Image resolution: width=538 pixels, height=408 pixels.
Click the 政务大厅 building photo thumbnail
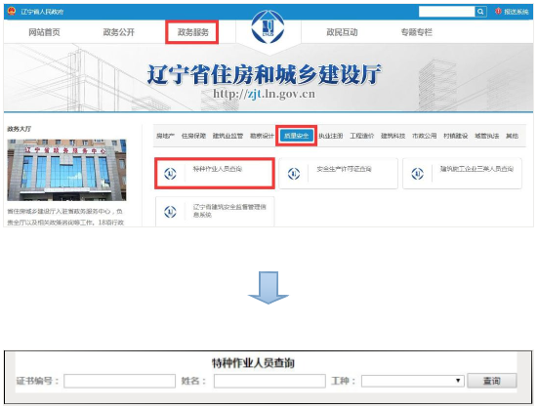66,170
